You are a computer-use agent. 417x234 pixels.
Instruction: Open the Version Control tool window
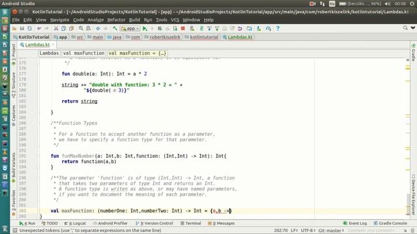tap(154, 224)
